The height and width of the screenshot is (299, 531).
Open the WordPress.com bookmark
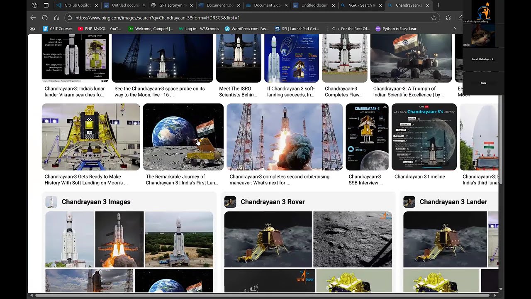tap(247, 29)
